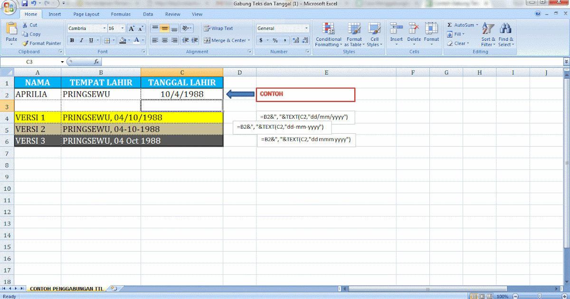Click the Increase Font Size icon
The image size is (570, 299).
[x=132, y=28]
